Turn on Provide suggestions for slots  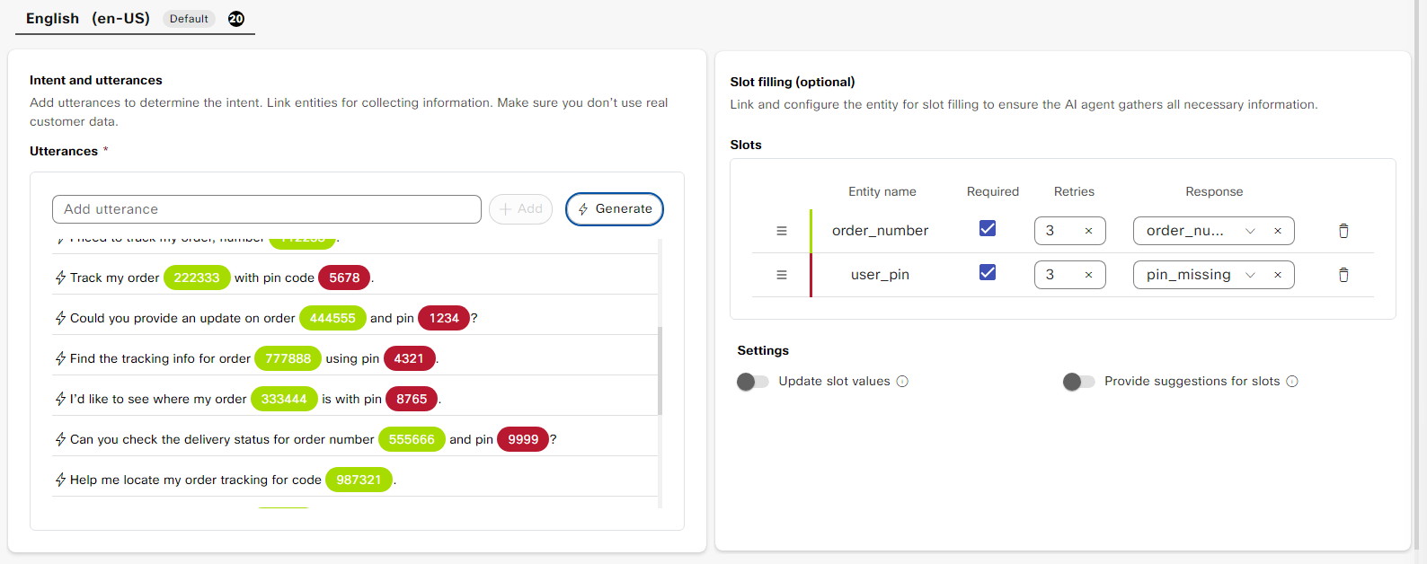click(x=1078, y=382)
